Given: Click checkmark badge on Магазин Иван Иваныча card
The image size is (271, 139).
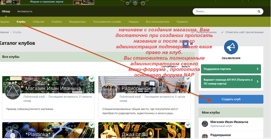Looking at the screenshot, I should [92, 79].
